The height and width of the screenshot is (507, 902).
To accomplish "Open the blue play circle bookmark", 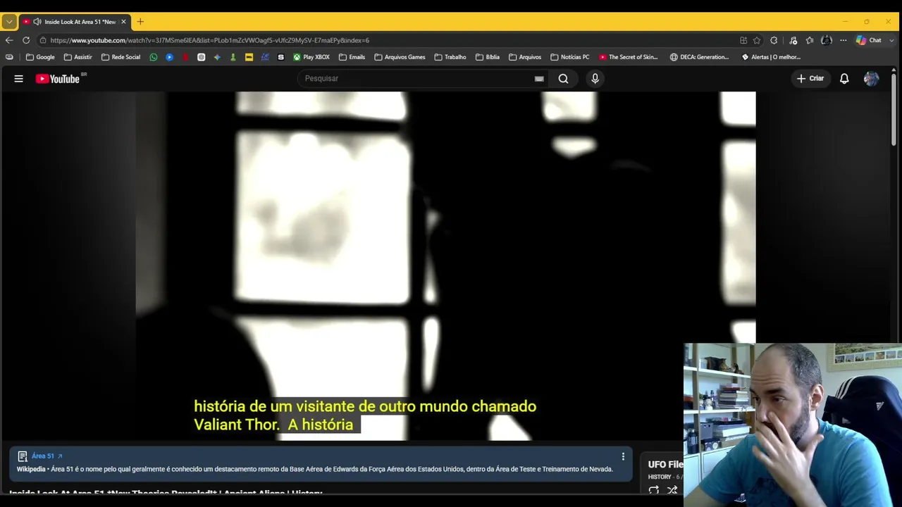I will 170,57.
